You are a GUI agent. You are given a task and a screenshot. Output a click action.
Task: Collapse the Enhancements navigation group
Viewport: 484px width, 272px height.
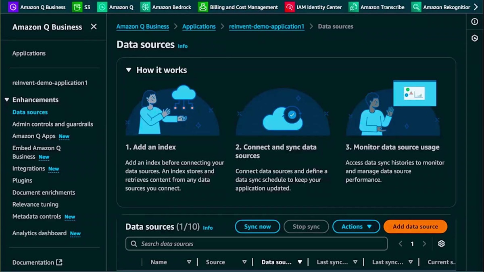click(6, 100)
